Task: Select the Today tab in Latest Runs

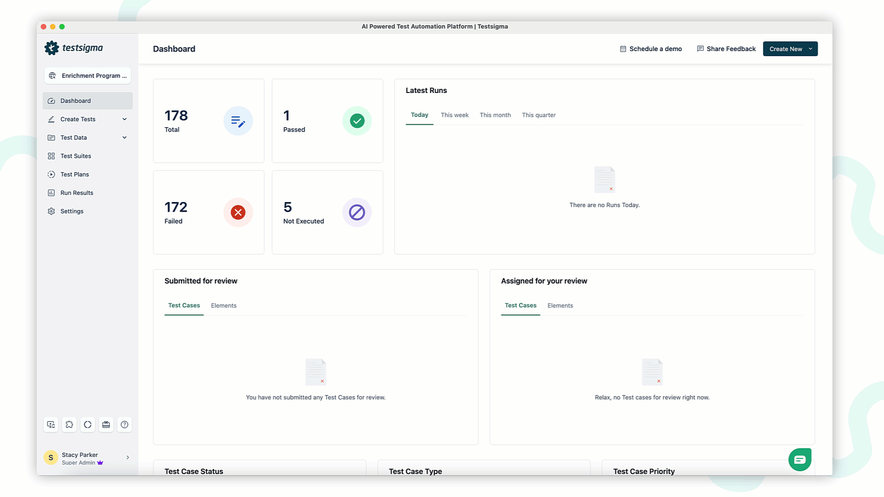Action: tap(419, 115)
